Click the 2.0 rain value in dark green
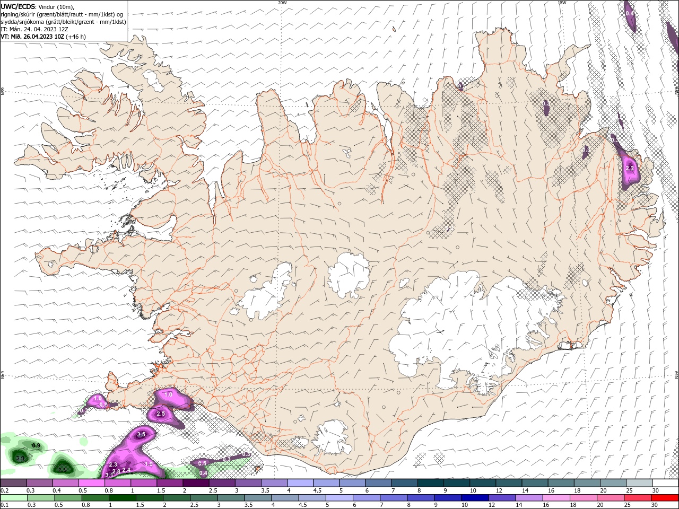Image resolution: width=679 pixels, height=509 pixels. (x=62, y=469)
